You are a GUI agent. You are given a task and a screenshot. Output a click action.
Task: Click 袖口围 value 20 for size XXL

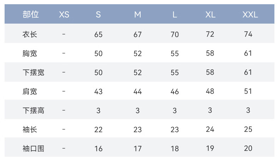tap(248, 148)
